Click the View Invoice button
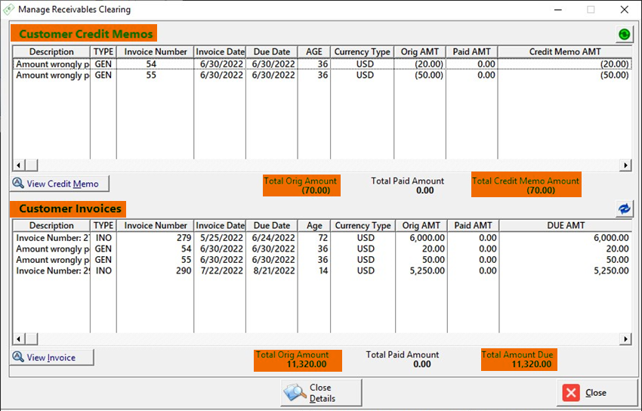The height and width of the screenshot is (411, 642). click(x=52, y=357)
